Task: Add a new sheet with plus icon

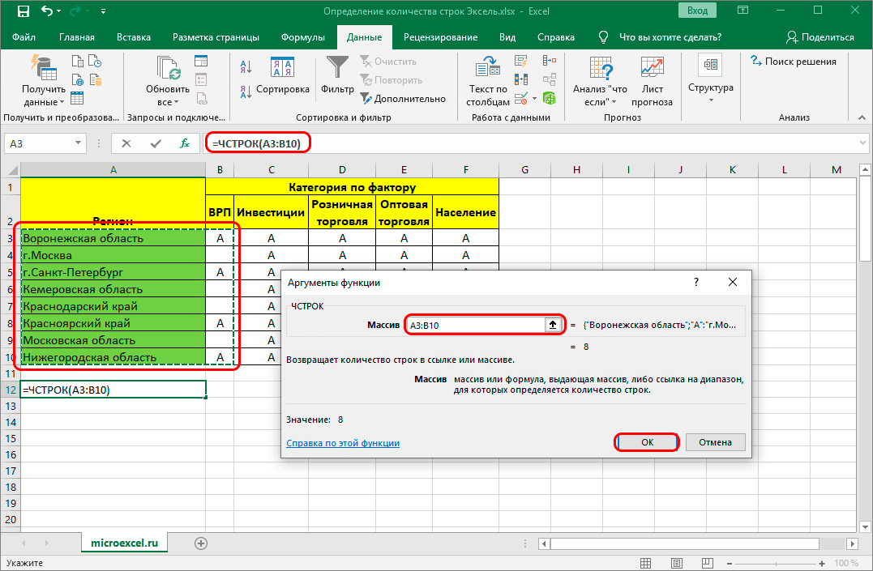Action: 201,543
